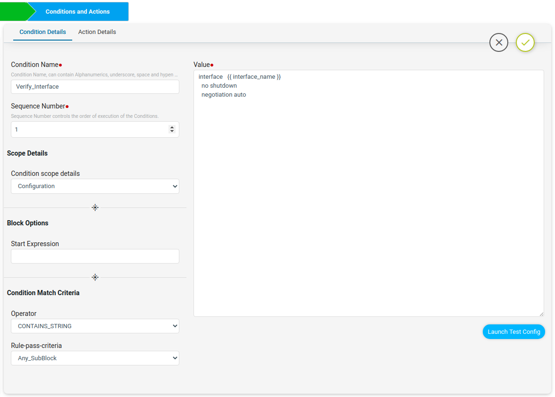The image size is (555, 397).
Task: Click the Launch Test Config button
Action: click(513, 331)
